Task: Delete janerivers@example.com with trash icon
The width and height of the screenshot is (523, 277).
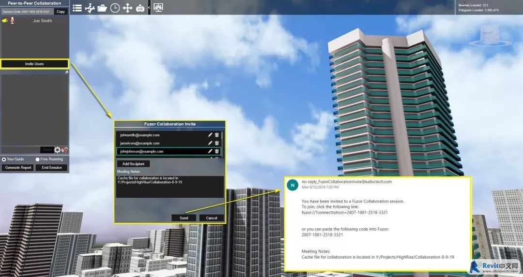Action: [x=217, y=143]
